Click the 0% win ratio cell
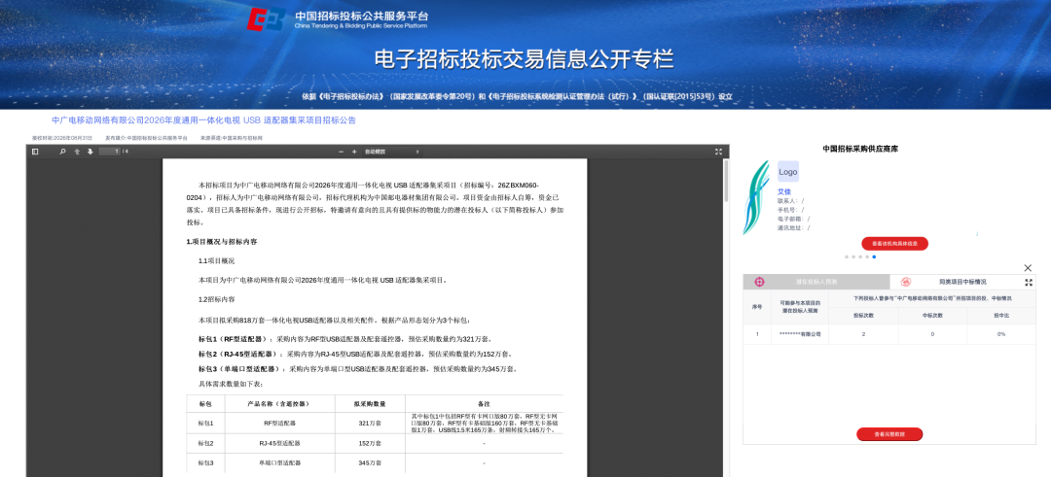 pos(1001,333)
